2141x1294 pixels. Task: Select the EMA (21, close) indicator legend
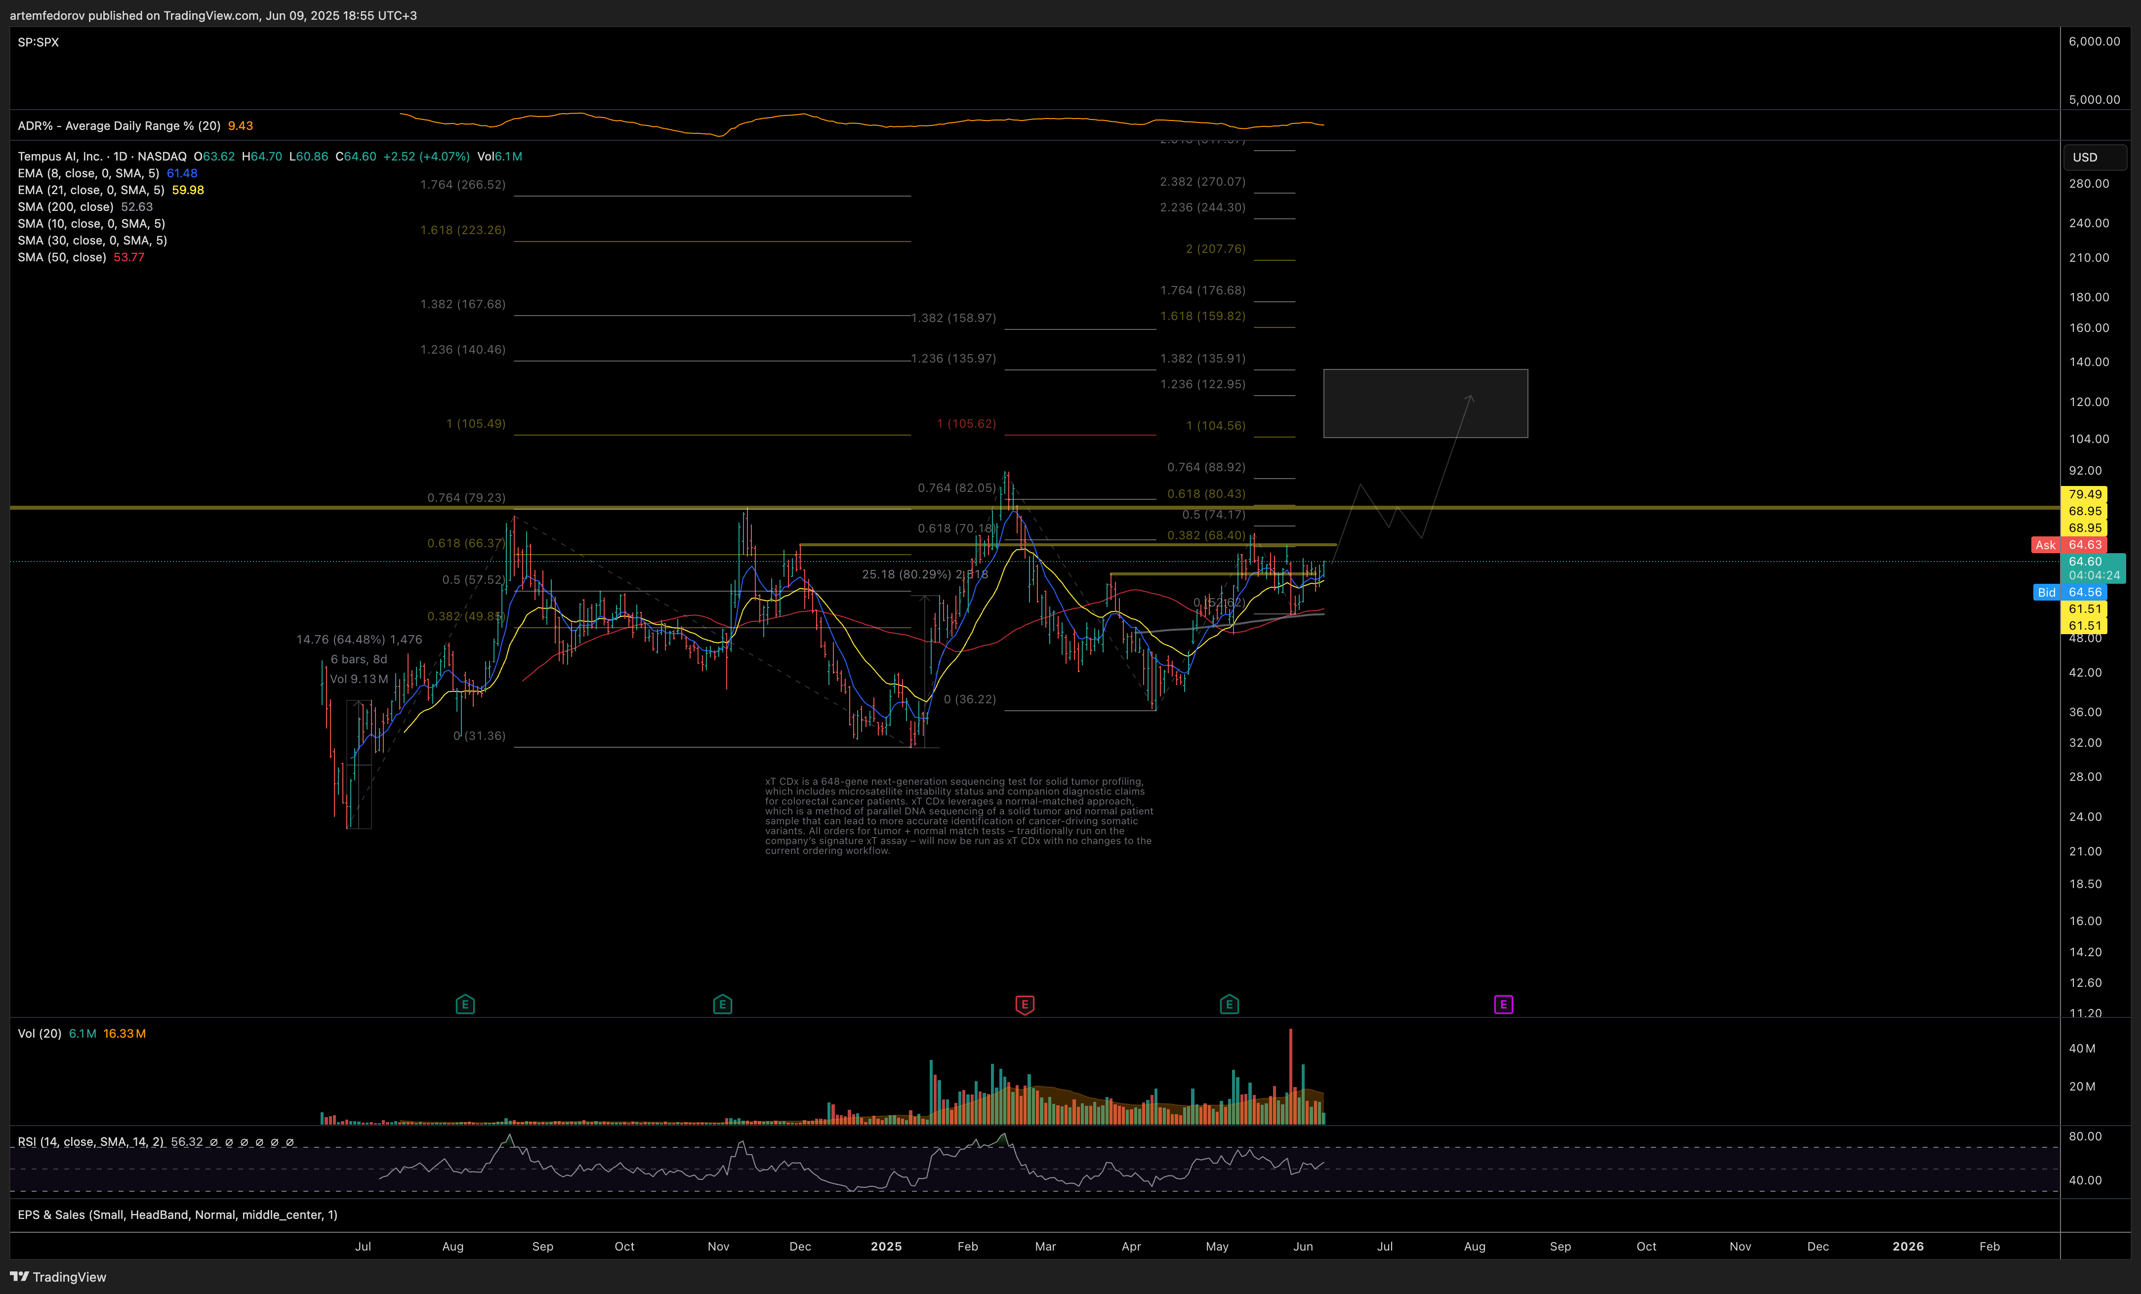tap(111, 190)
